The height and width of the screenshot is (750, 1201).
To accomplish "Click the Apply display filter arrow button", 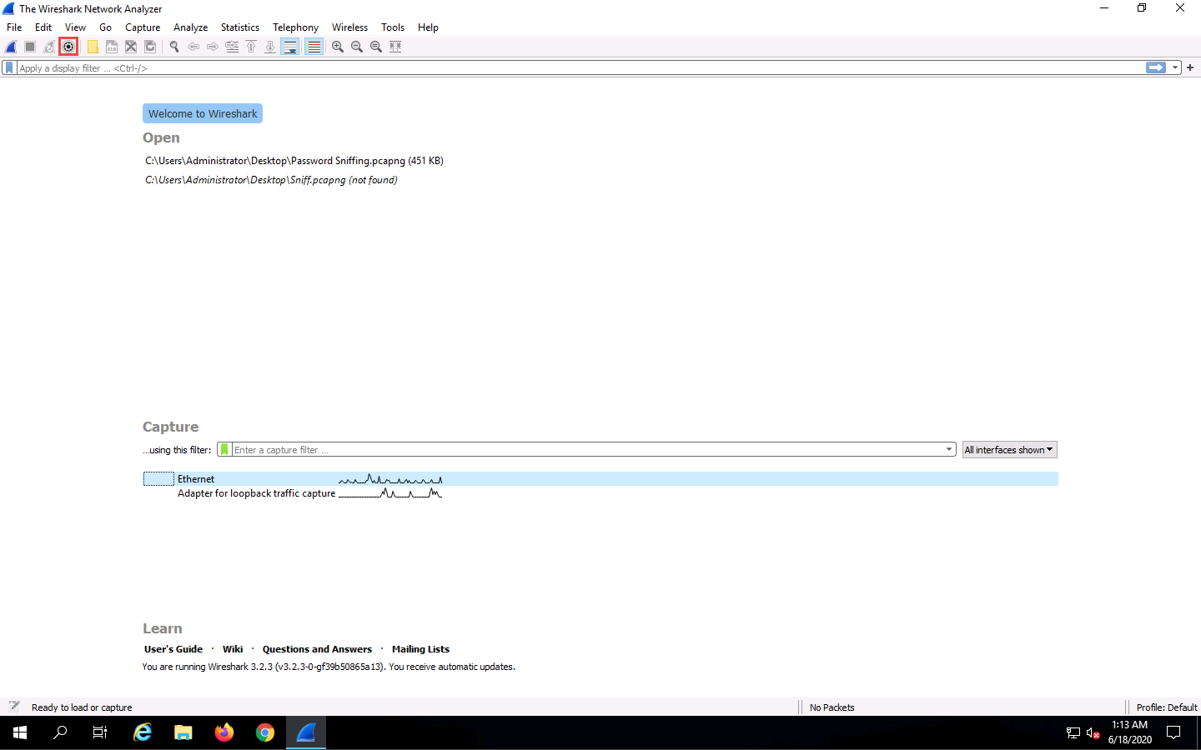I will 1156,67.
